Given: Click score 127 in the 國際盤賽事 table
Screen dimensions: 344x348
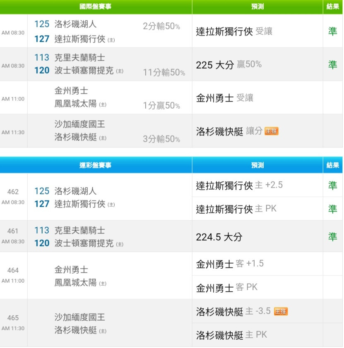Looking at the screenshot, I should (x=42, y=39).
